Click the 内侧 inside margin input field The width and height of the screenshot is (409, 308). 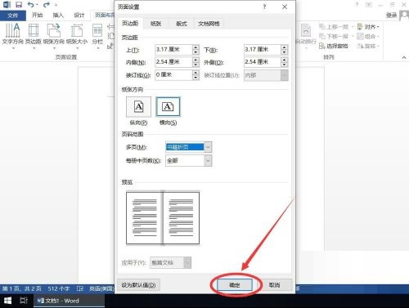point(173,62)
